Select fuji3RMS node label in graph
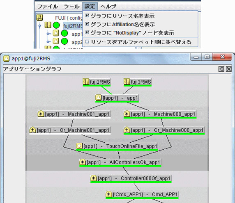Screen dimensions: 235x203 [x=141, y=82]
